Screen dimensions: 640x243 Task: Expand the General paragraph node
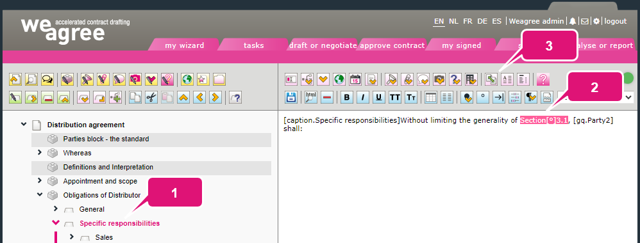pyautogui.click(x=56, y=209)
